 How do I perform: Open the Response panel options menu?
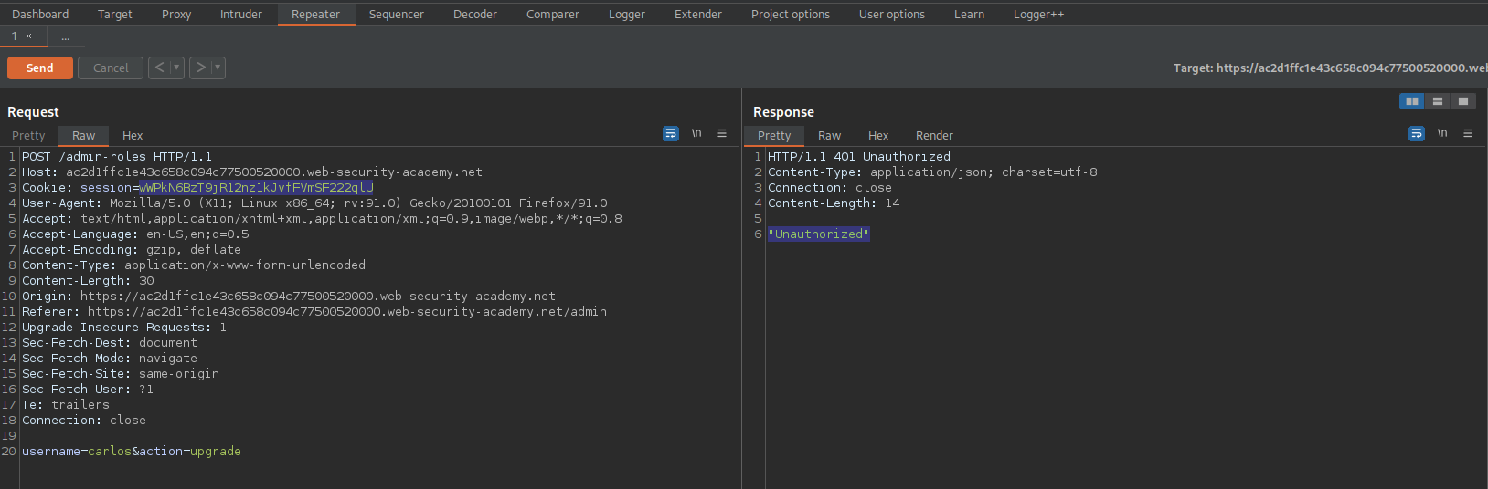tap(1468, 133)
